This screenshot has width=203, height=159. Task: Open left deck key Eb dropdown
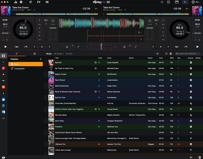96,9
